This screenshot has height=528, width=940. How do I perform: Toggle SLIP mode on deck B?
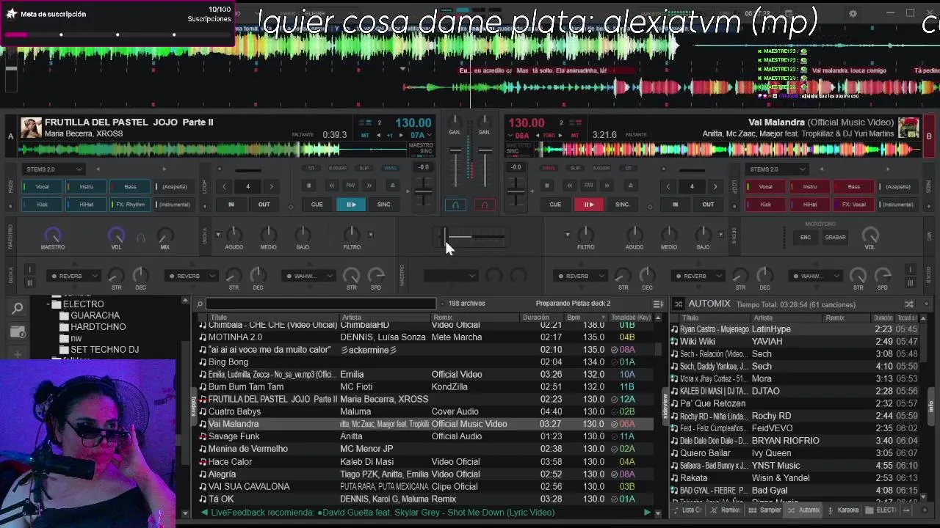(x=576, y=168)
